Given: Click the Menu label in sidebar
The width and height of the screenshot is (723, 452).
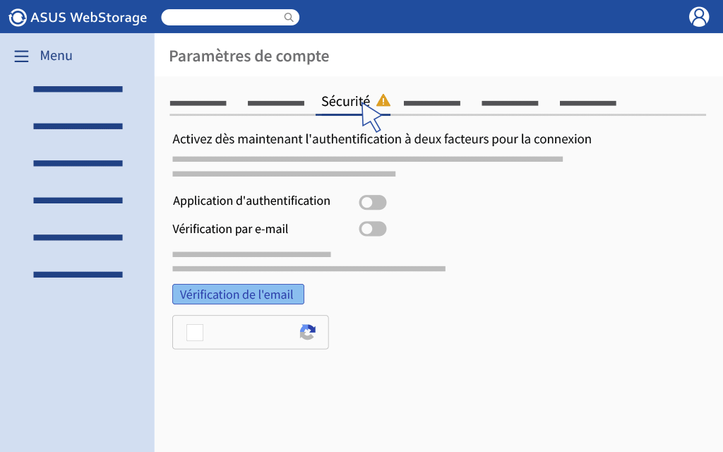Looking at the screenshot, I should 56,56.
